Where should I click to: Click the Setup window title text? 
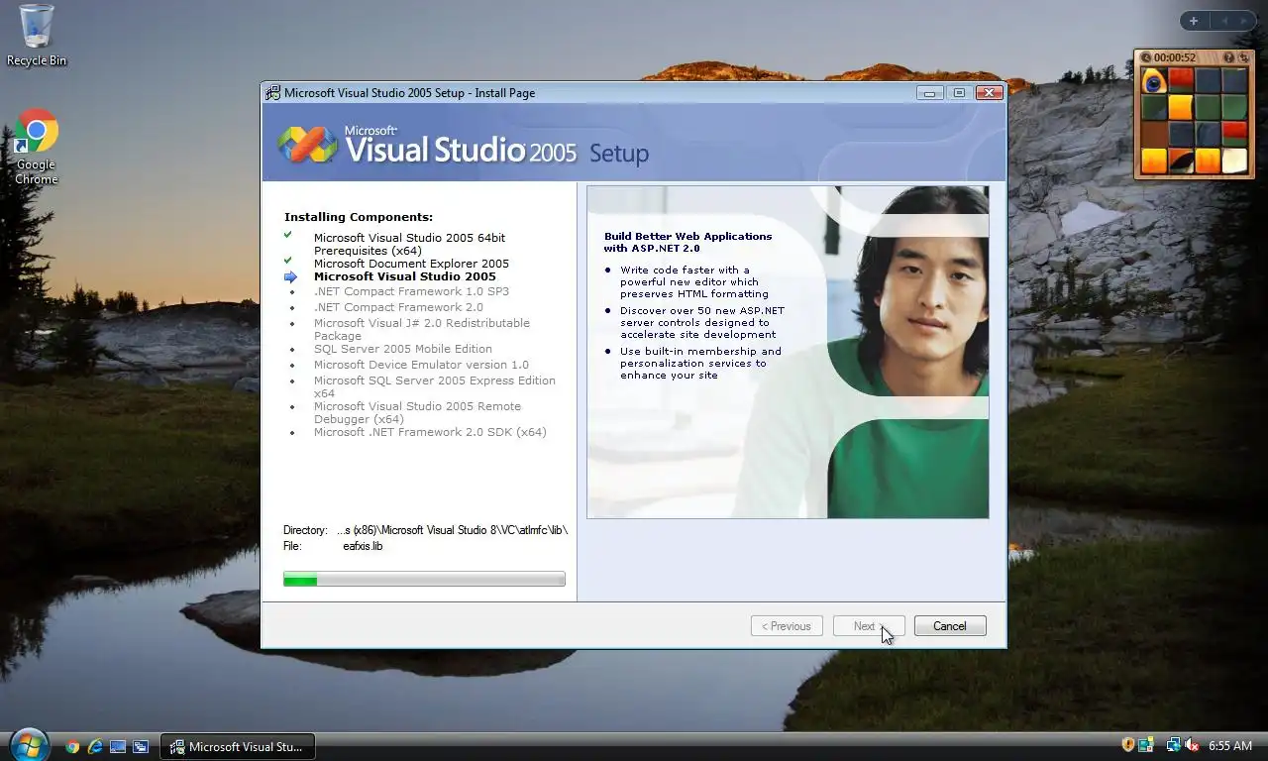point(409,93)
